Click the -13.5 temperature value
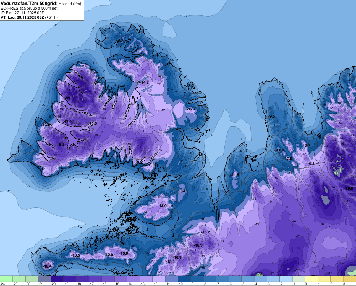This screenshot has width=356, height=286. [x=75, y=255]
